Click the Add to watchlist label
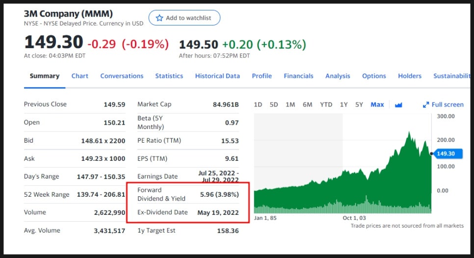 point(188,18)
